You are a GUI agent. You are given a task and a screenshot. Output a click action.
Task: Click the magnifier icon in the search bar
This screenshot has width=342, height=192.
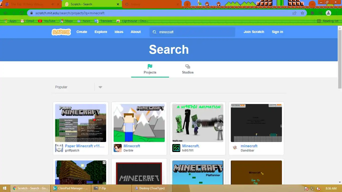point(154,32)
